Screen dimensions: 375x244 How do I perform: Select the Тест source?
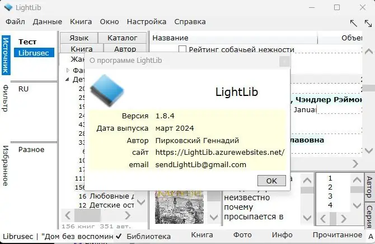(27, 42)
